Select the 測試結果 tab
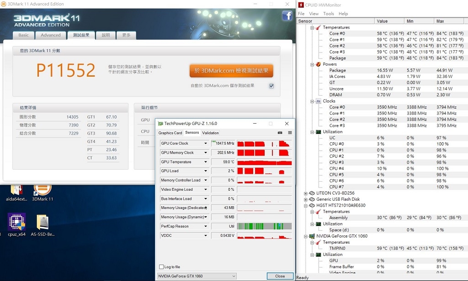Viewport: 468px width, 281px height. click(81, 35)
